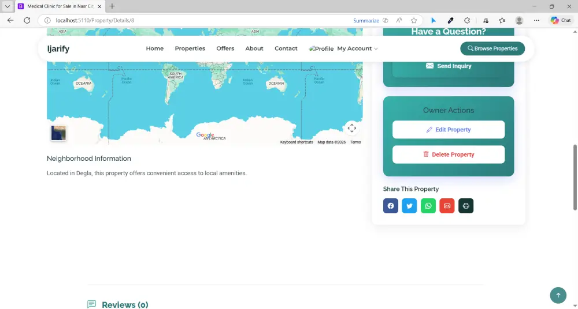Open Contact navigation link
578x309 pixels.
(x=286, y=48)
